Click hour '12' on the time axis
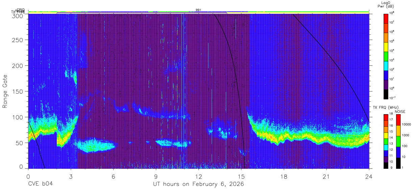Viewport: 415px width, 191px height. click(198, 176)
